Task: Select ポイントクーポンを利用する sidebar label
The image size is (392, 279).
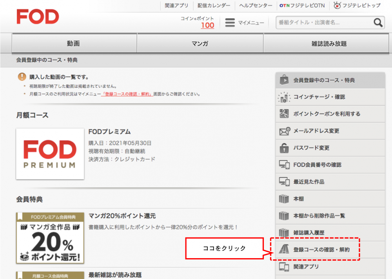Action: coord(327,114)
